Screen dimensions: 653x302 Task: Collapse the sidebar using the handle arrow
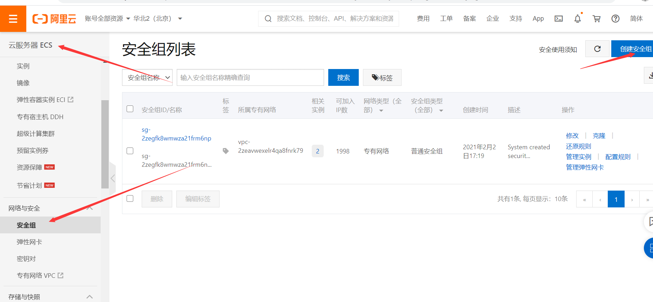pyautogui.click(x=113, y=178)
